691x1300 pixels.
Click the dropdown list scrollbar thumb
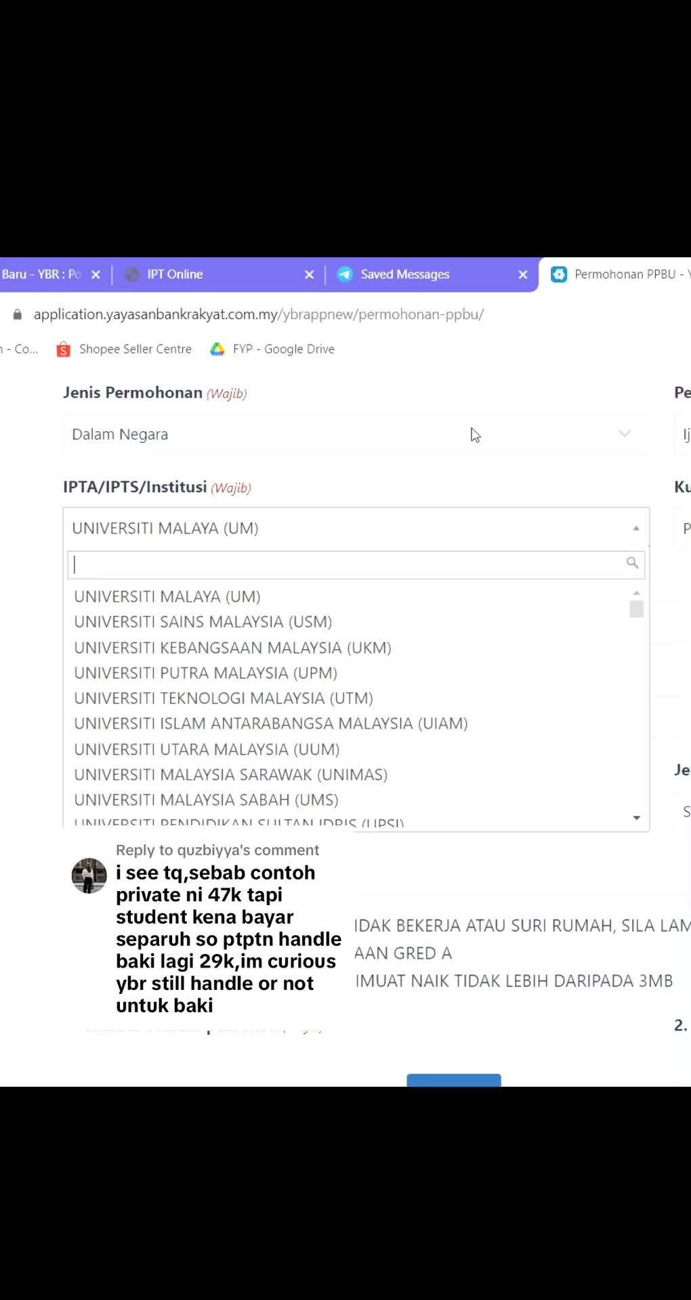(x=636, y=609)
